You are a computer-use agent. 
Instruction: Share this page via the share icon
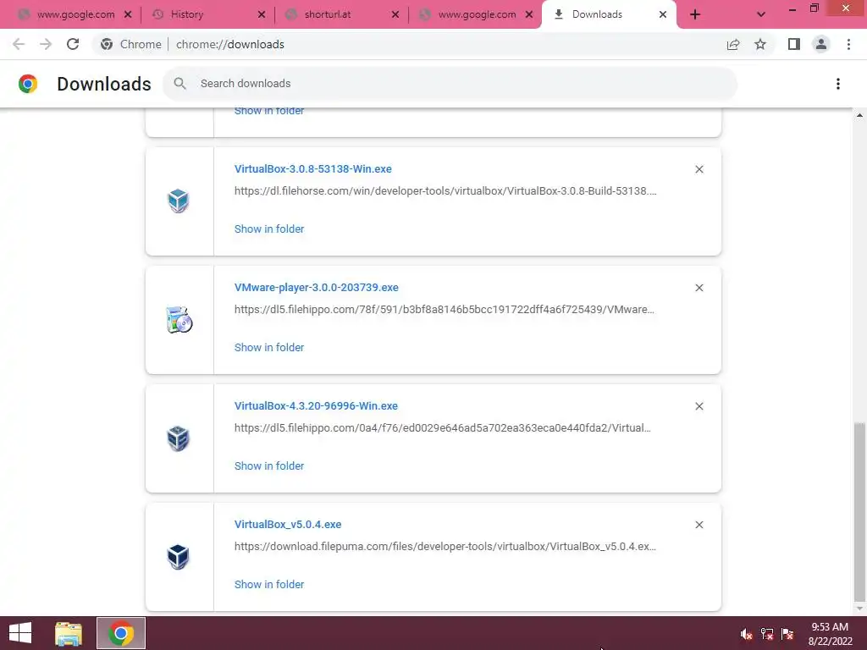[733, 44]
